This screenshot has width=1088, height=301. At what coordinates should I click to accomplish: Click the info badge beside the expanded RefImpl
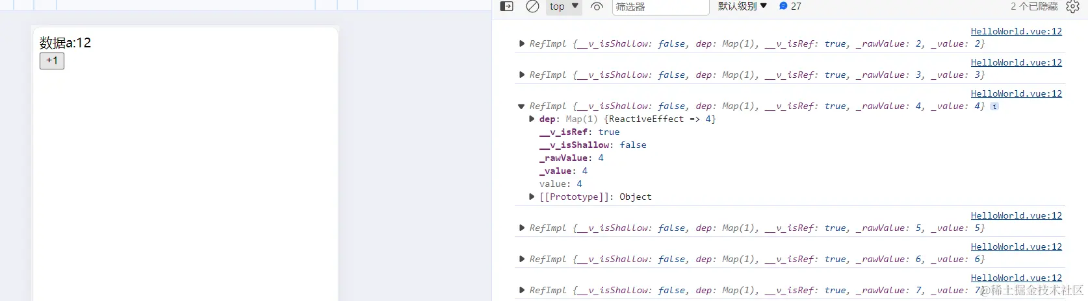[994, 106]
